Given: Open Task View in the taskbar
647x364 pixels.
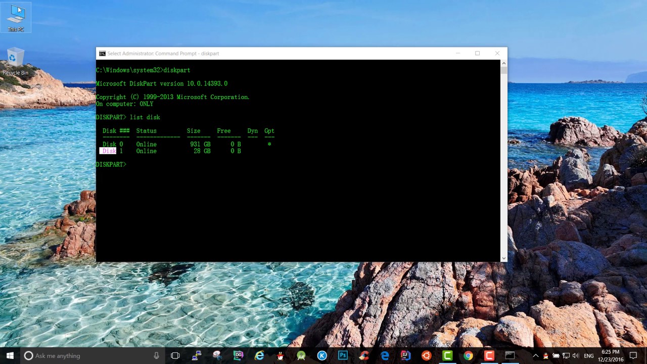Looking at the screenshot, I should click(x=175, y=355).
